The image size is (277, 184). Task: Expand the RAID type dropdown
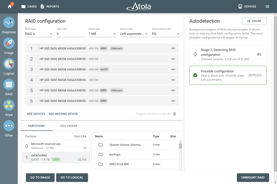39,34
